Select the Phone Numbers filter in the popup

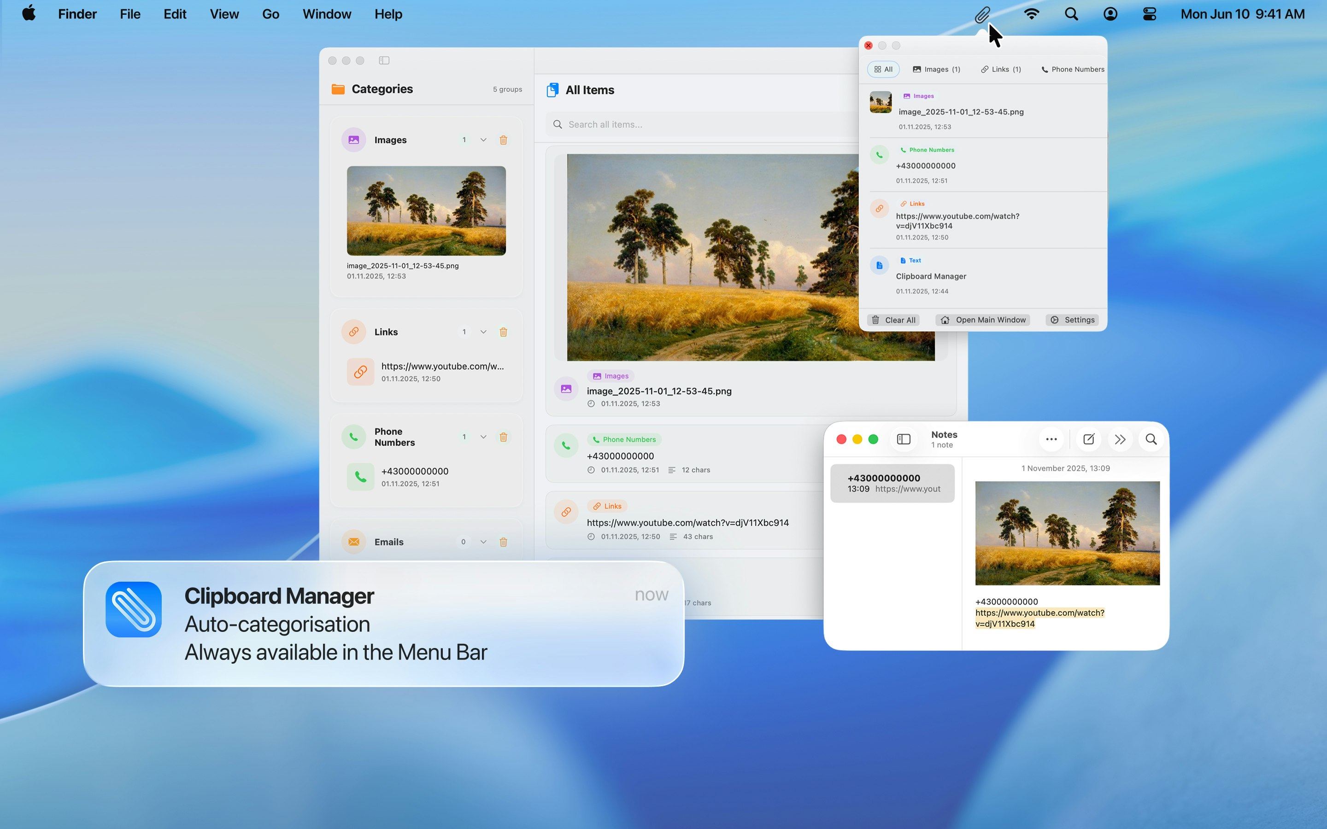click(x=1071, y=69)
